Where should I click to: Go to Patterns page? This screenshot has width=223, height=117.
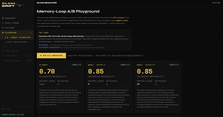tap(17, 28)
